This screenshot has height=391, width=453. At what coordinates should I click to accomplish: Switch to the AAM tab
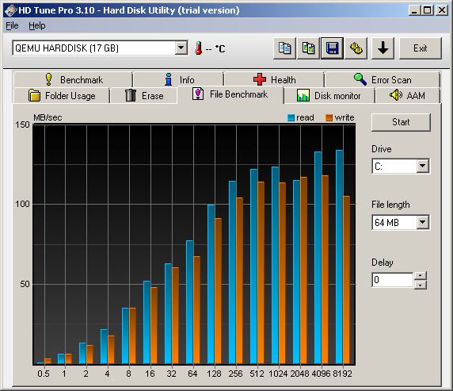pos(407,95)
